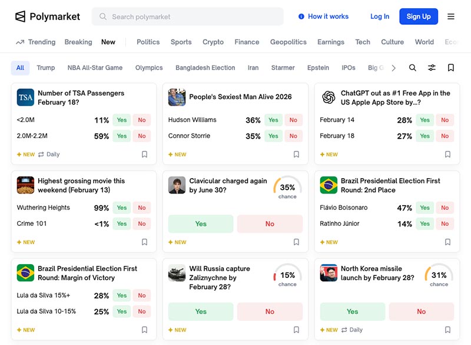Open Highest grossing movie market title
471x345 pixels.
[x=81, y=185]
